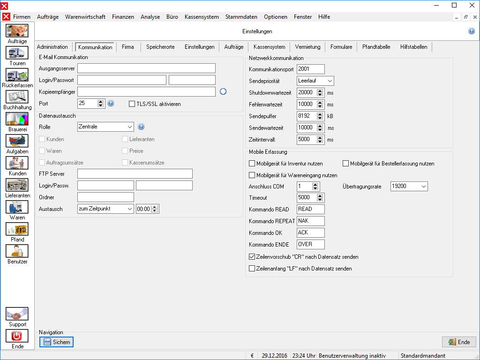Viewport: 480px width, 360px height.
Task: Check Zeilenanfang "LF" nach Datensatz senden
Action: point(252,269)
